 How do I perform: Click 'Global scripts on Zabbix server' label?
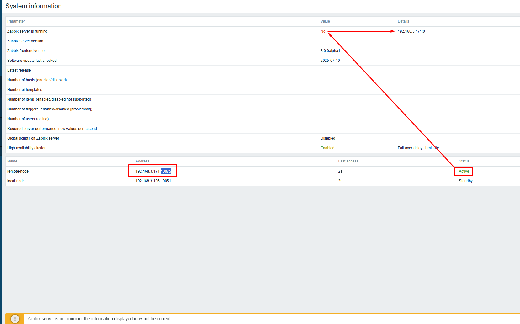point(33,138)
